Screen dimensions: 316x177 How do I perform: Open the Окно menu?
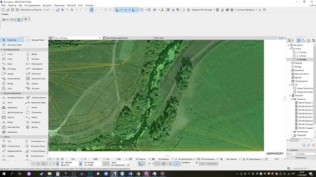80,5
